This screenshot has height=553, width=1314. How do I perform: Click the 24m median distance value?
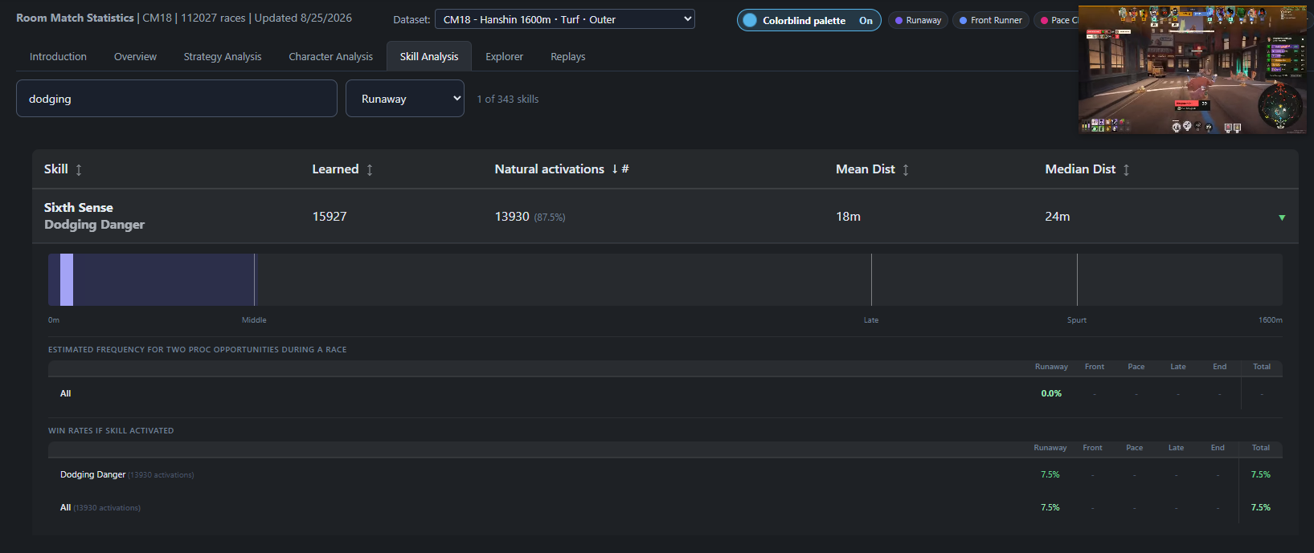tap(1057, 217)
